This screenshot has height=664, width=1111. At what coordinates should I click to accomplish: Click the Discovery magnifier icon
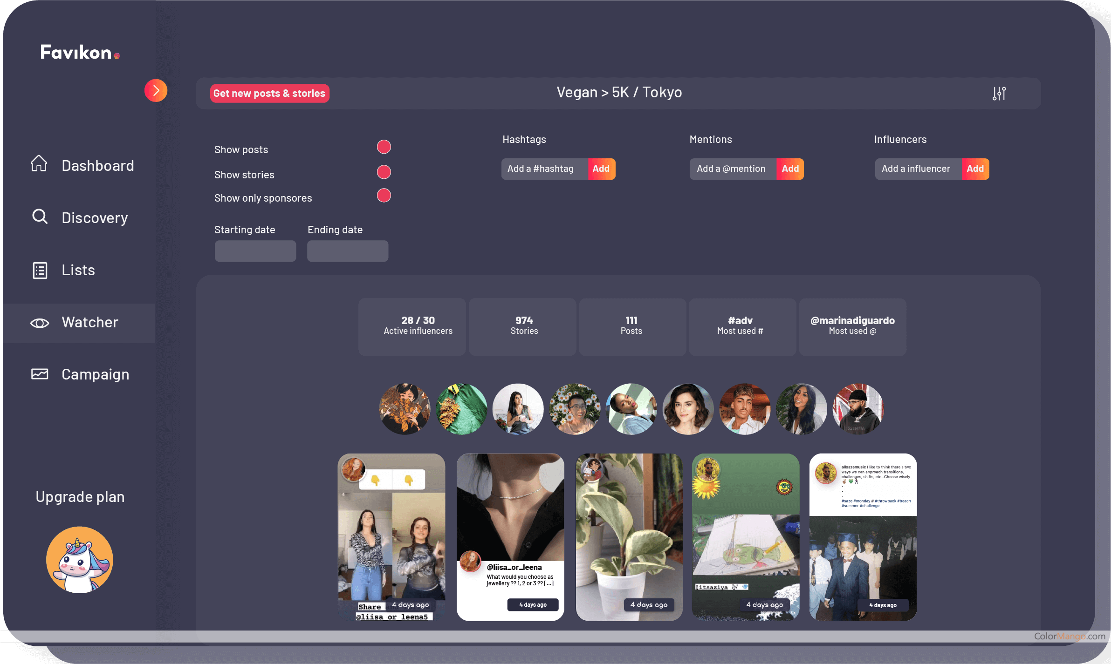40,217
